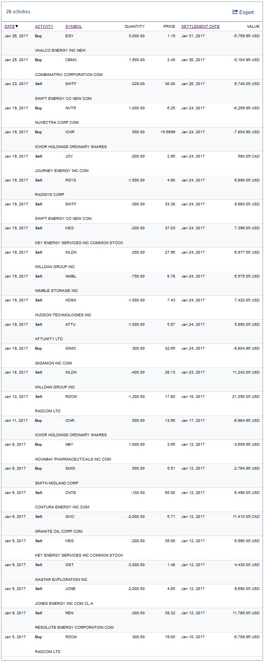
Task: Click the VAALCO ENERGY INC NEW description
Action: (60, 50)
